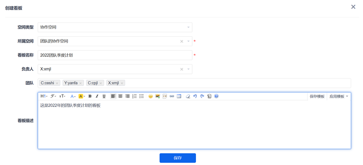Image resolution: width=363 pixels, height=165 pixels.
Task: Insert a hyperlink
Action: pyautogui.click(x=172, y=96)
